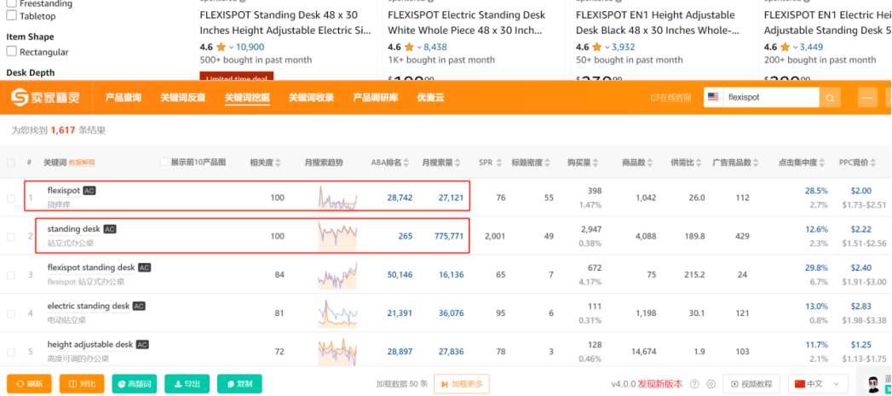
Task: Switch to 关键词反查 tab
Action: point(182,98)
